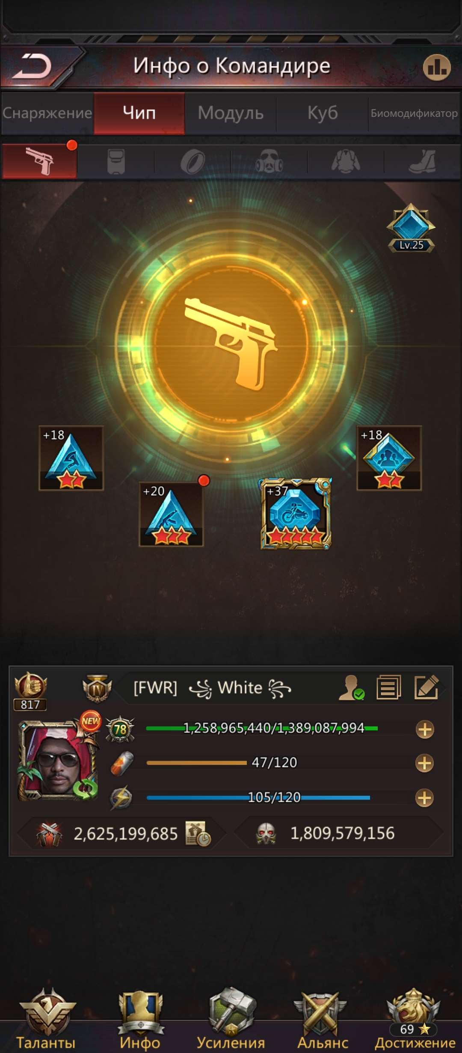Select the pistol weapon slot tab

(39, 162)
